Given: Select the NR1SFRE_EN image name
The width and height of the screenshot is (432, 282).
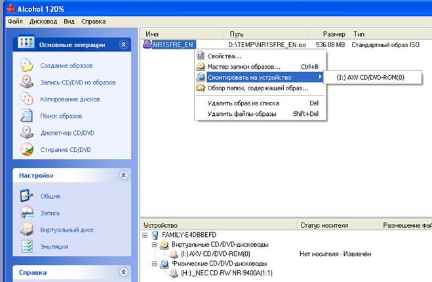Looking at the screenshot, I should pyautogui.click(x=173, y=44).
